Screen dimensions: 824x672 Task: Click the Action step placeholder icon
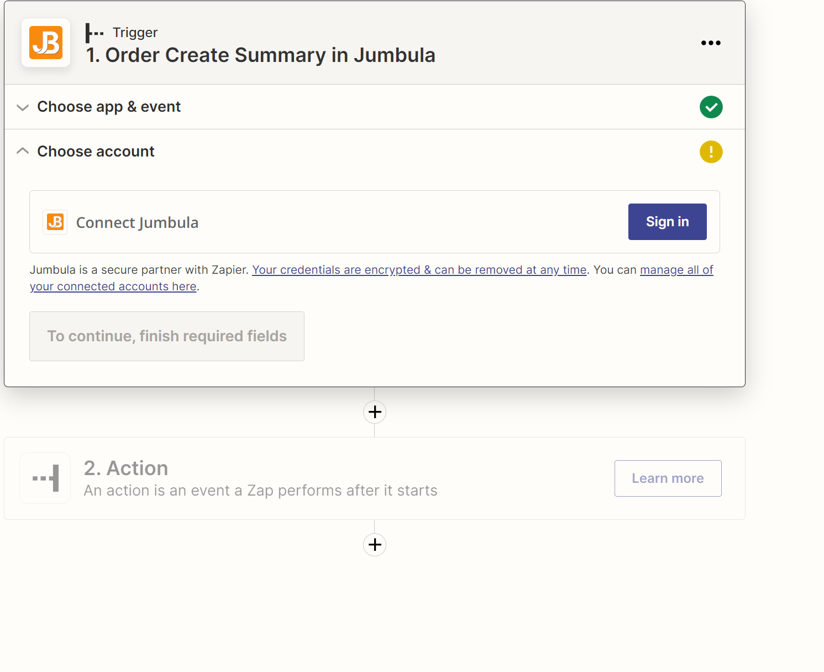point(45,478)
